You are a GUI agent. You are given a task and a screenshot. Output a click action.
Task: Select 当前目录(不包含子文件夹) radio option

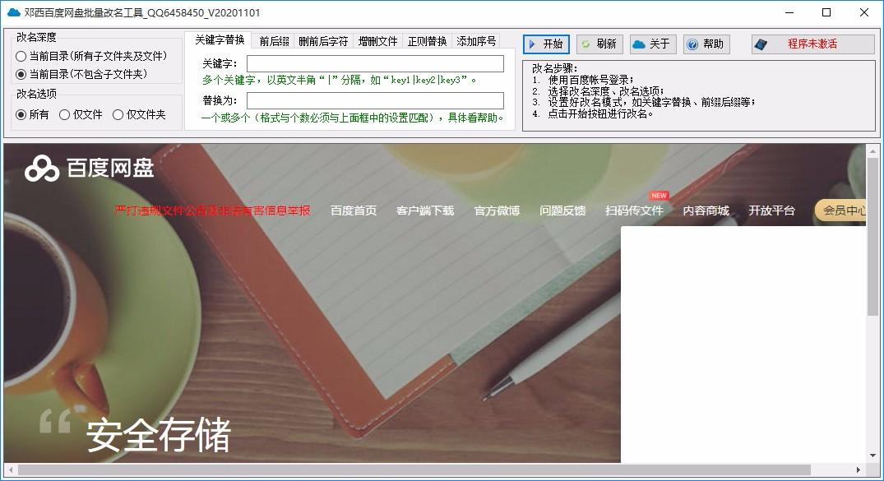pos(21,74)
